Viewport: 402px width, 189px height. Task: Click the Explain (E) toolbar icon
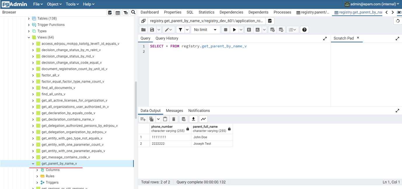coord(249,30)
